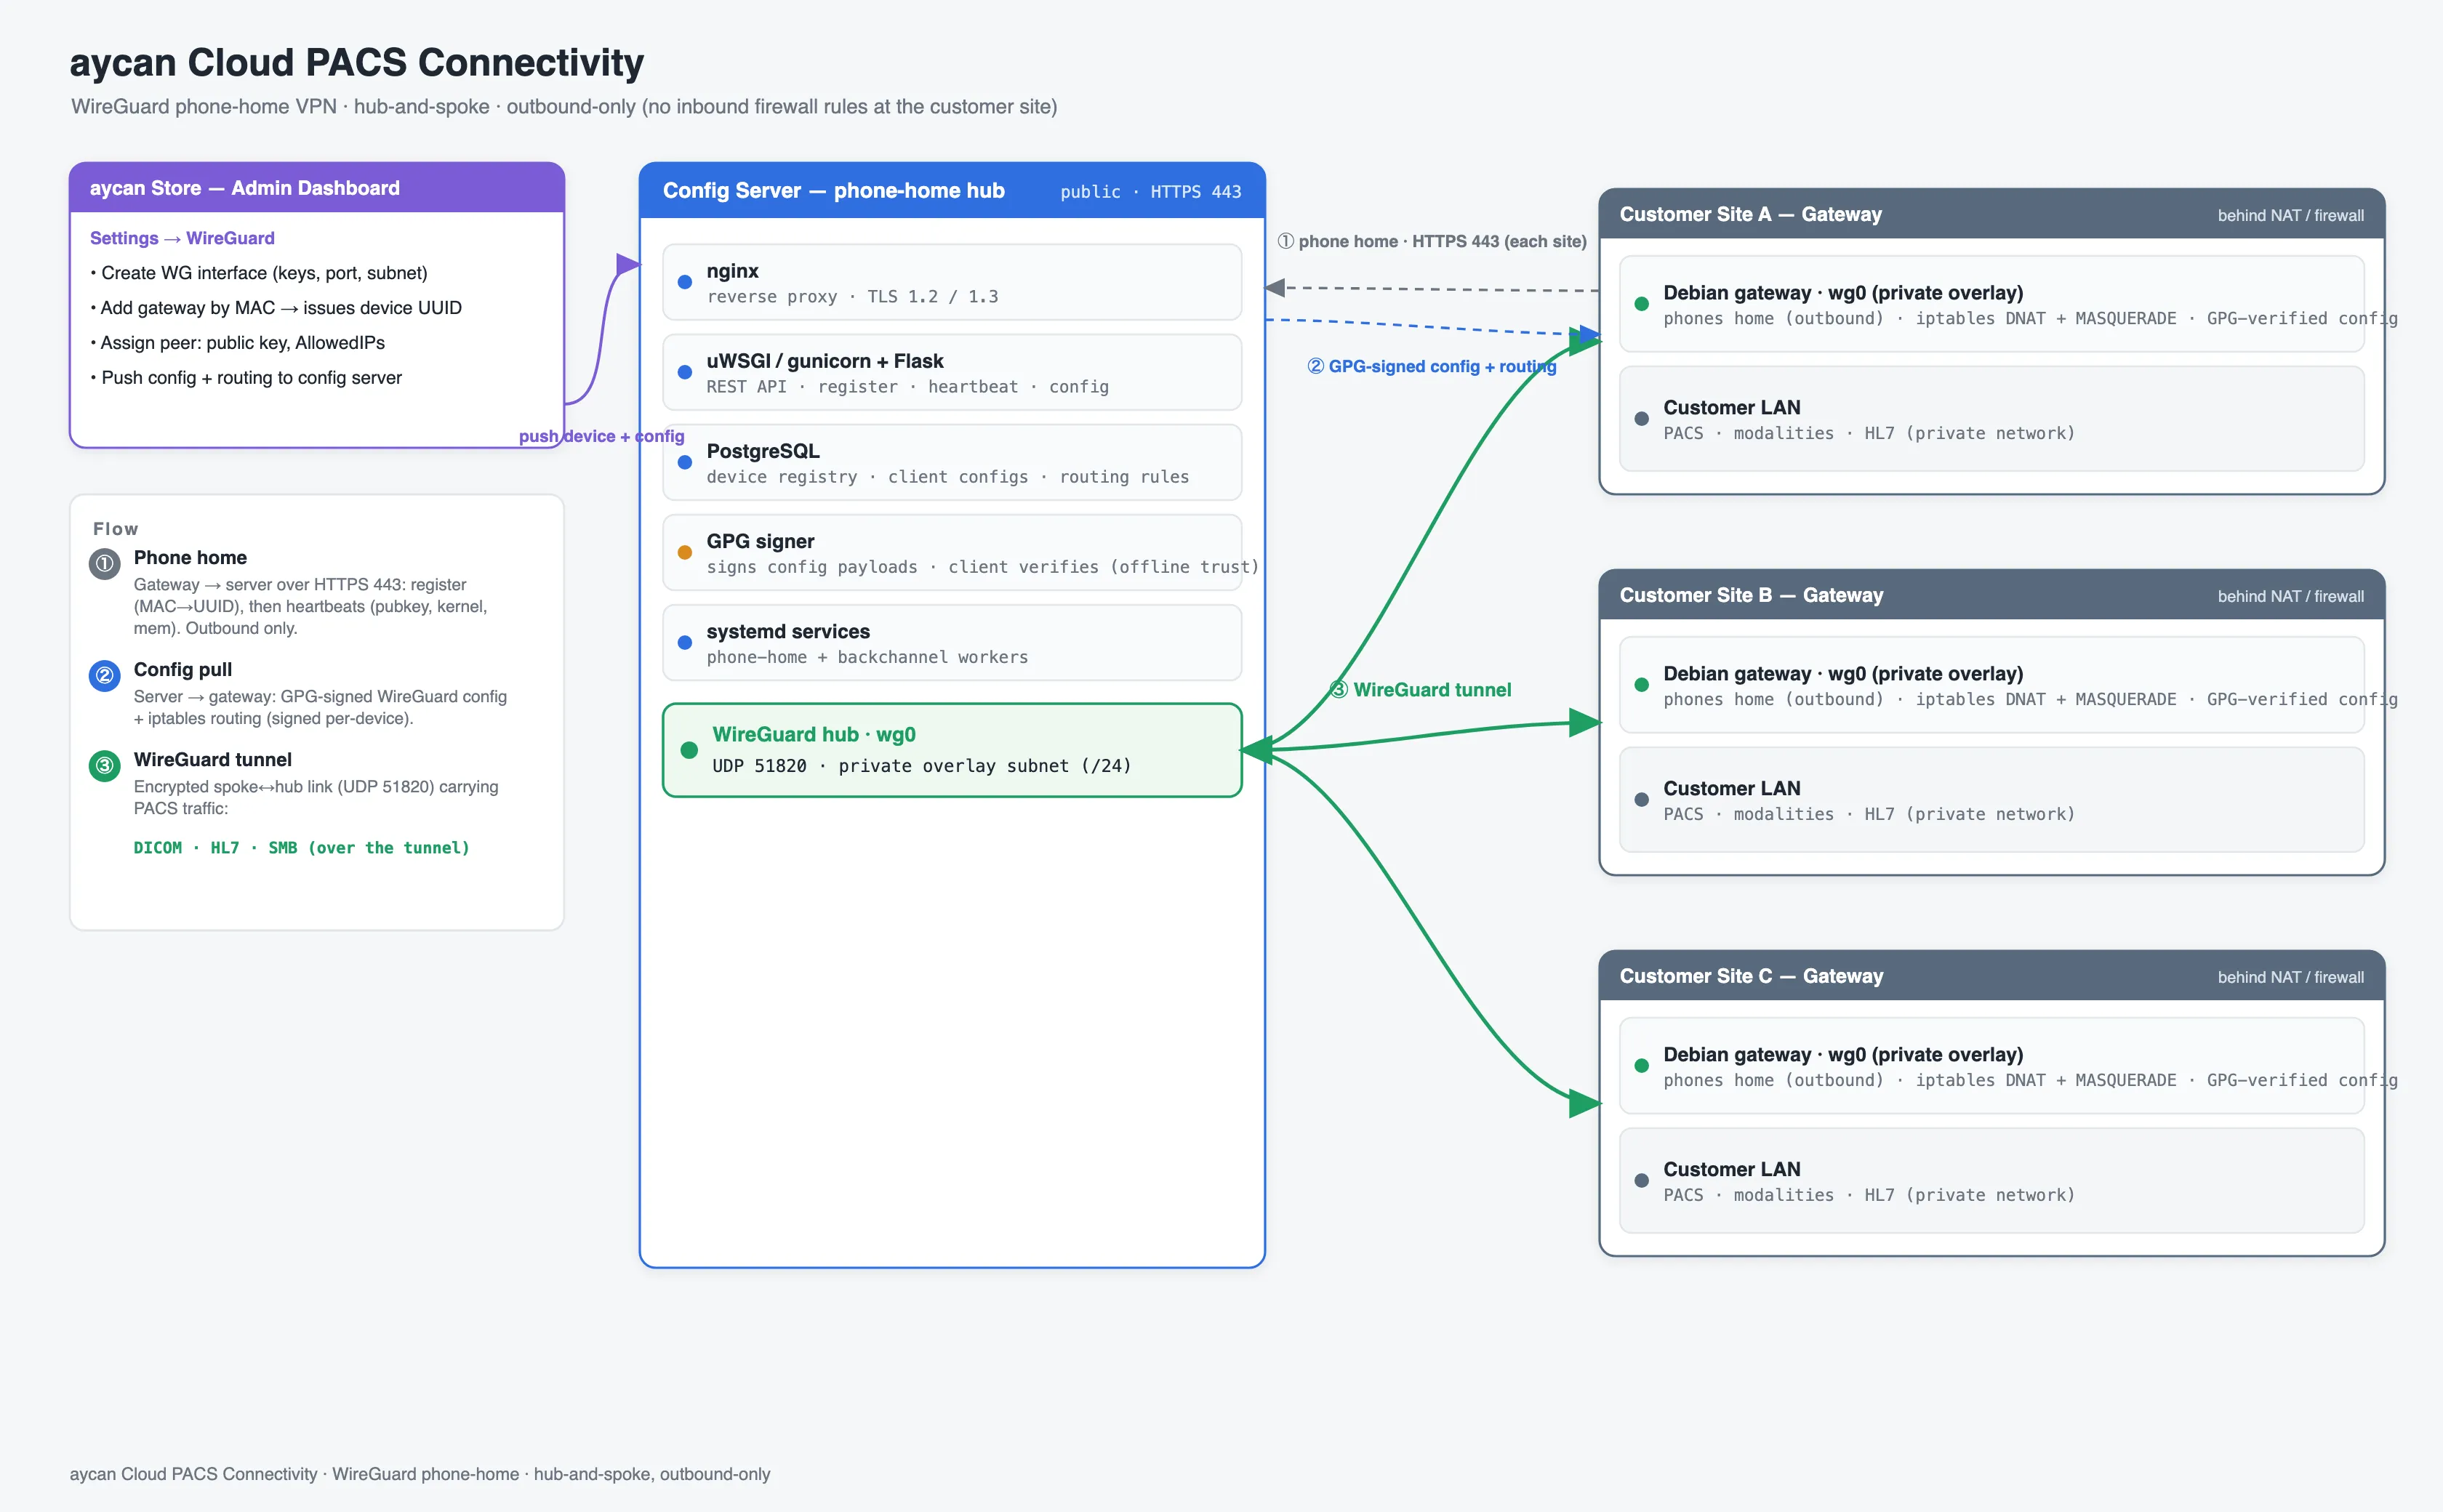Select the uWSGI / gunicorn + Flask card
Image resolution: width=2443 pixels, height=1512 pixels.
click(952, 372)
